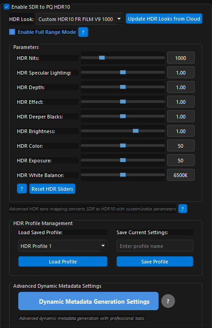Open help for Full Range Mode
The image size is (212, 328).
83,32
